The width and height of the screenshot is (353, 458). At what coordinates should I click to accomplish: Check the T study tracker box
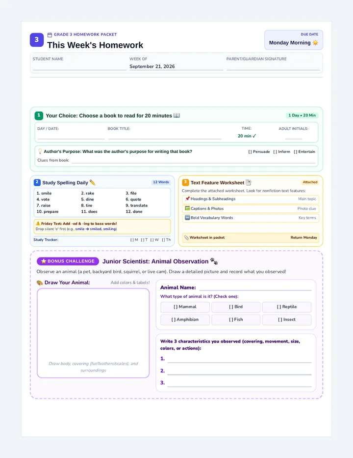[x=143, y=240]
